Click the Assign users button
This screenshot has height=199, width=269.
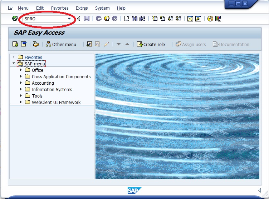tap(190, 44)
